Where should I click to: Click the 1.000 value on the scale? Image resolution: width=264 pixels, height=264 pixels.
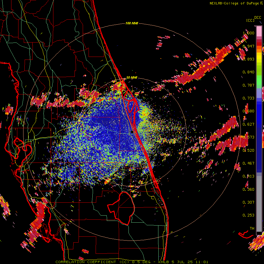(248, 33)
